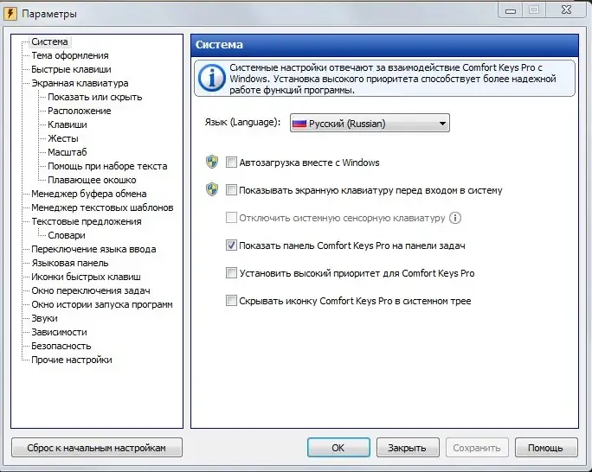The height and width of the screenshot is (472, 592).
Task: Check Скрывать иконку в системном трее
Action: [231, 301]
